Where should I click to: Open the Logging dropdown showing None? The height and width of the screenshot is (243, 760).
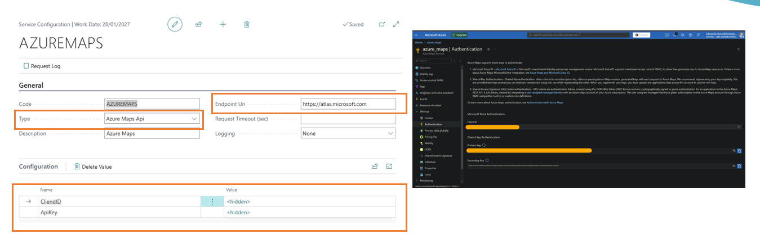(x=348, y=133)
